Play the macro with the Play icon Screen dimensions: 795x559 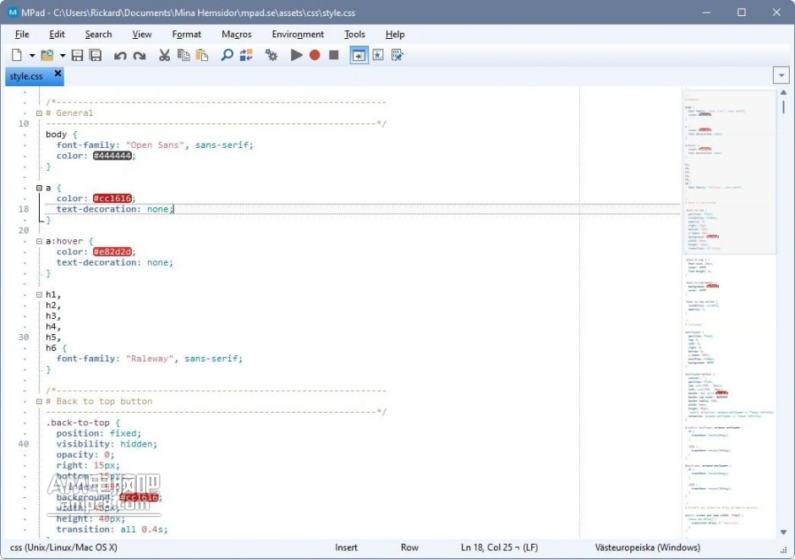click(x=297, y=55)
